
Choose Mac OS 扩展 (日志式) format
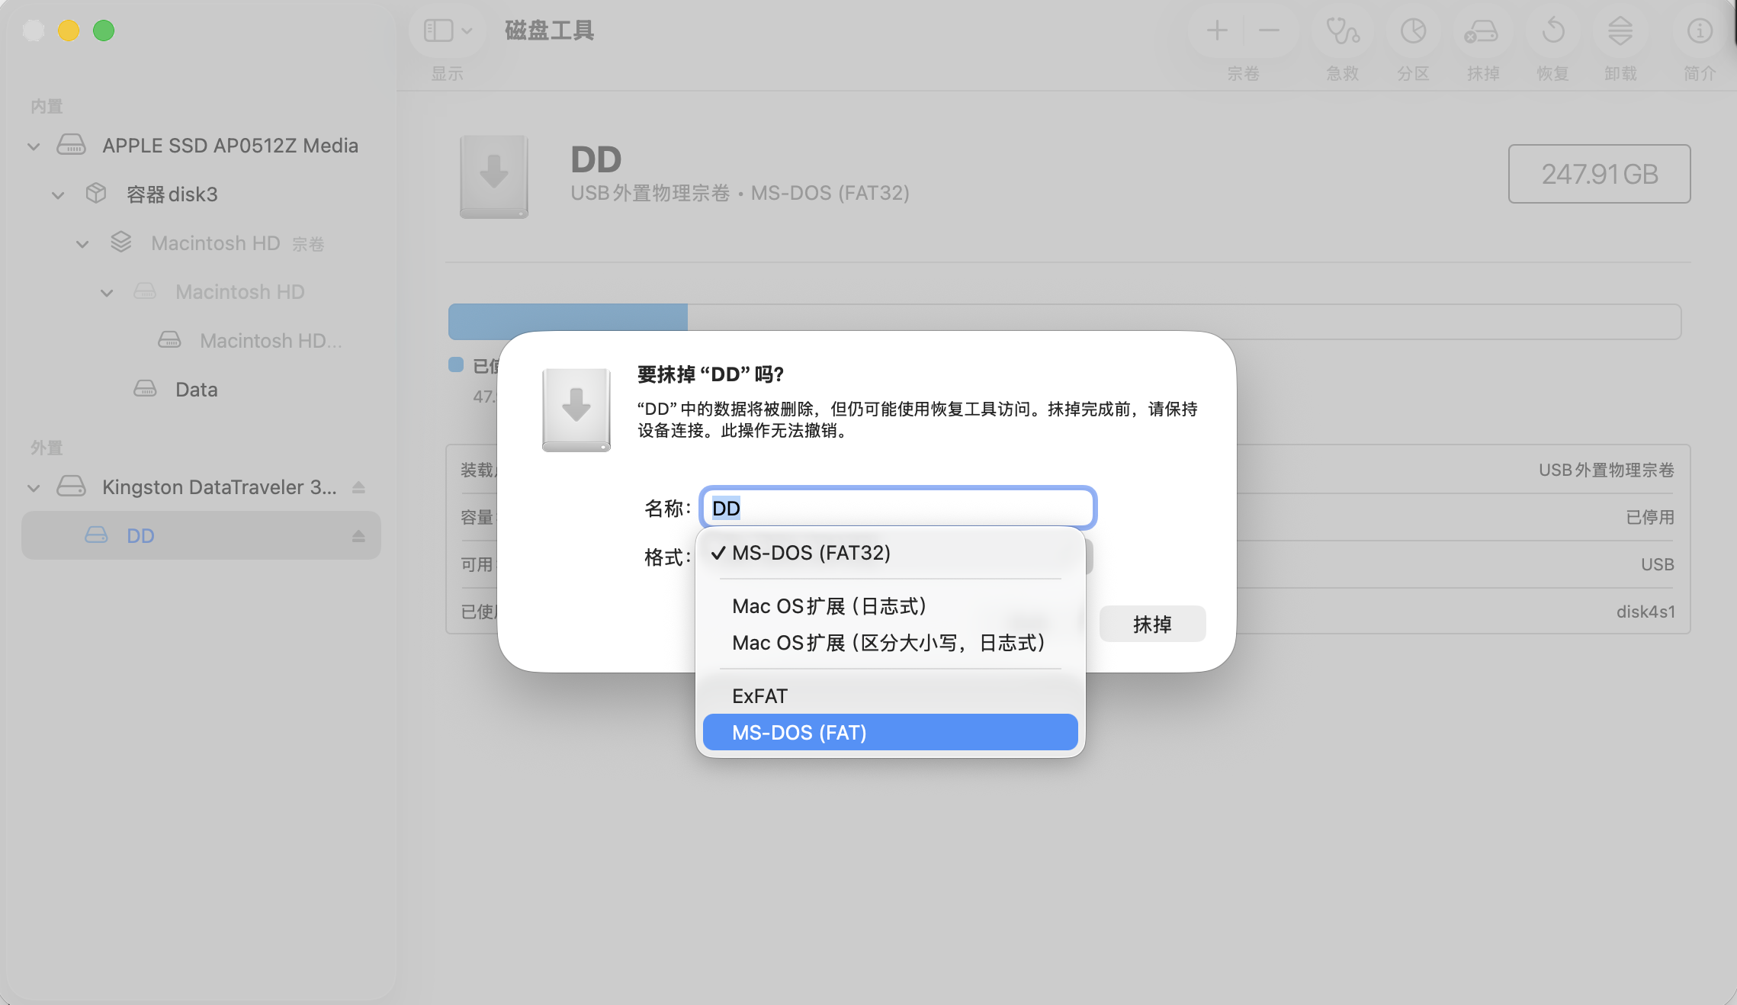click(x=830, y=605)
